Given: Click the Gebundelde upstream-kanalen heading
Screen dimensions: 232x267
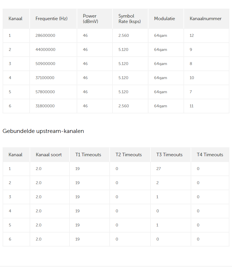Looking at the screenshot, I should coord(43,131).
